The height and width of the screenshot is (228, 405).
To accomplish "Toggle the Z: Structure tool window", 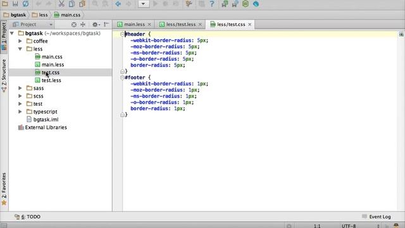I will (x=4, y=75).
